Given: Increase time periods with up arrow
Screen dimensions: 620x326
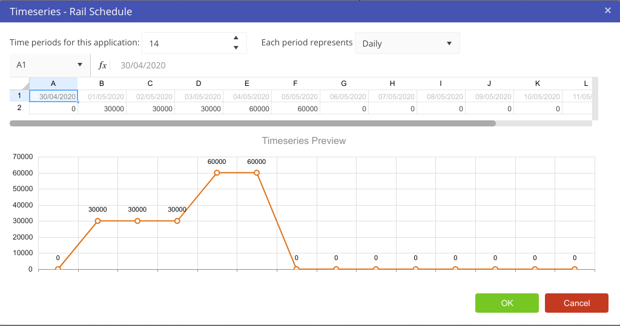Looking at the screenshot, I should pyautogui.click(x=236, y=38).
